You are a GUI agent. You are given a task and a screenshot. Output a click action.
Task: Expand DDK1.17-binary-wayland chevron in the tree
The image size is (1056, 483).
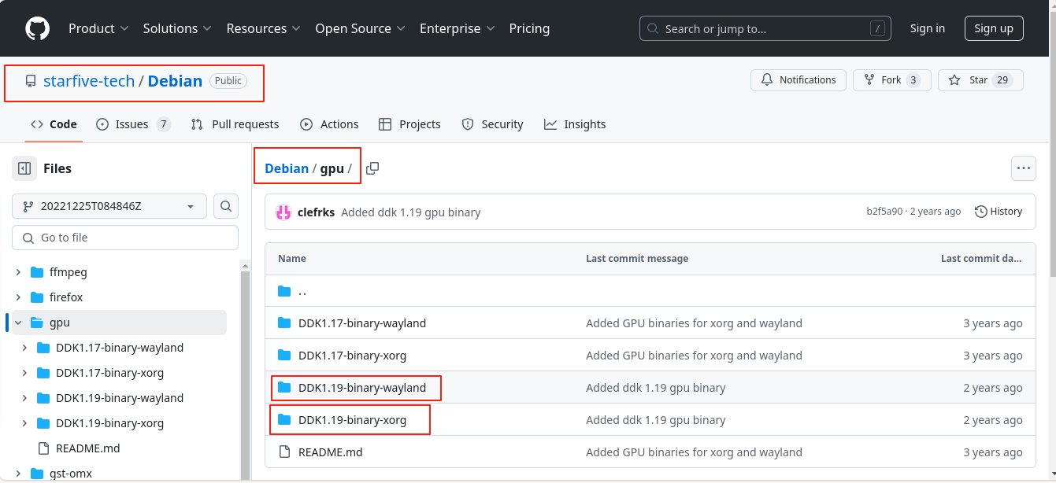point(24,348)
